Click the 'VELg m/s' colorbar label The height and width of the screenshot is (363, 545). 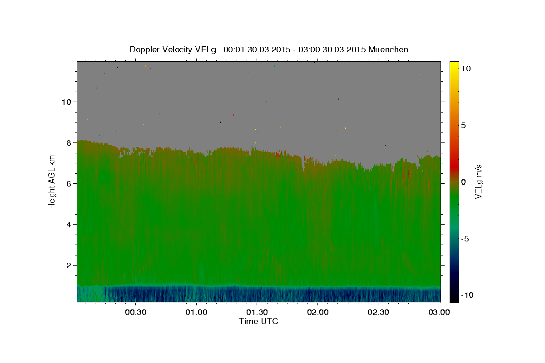pyautogui.click(x=479, y=182)
